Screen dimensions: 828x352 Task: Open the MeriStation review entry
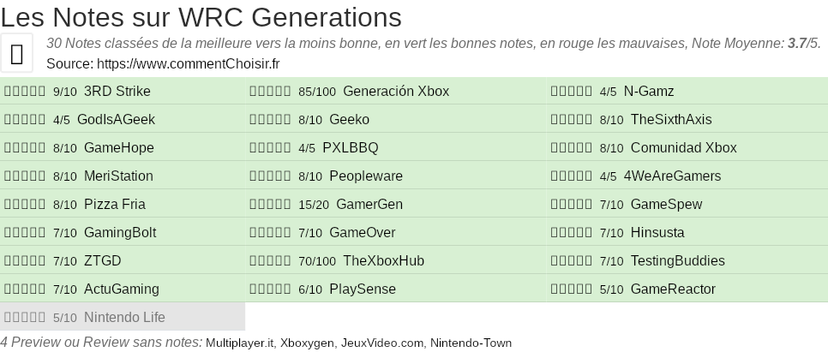[x=118, y=176]
